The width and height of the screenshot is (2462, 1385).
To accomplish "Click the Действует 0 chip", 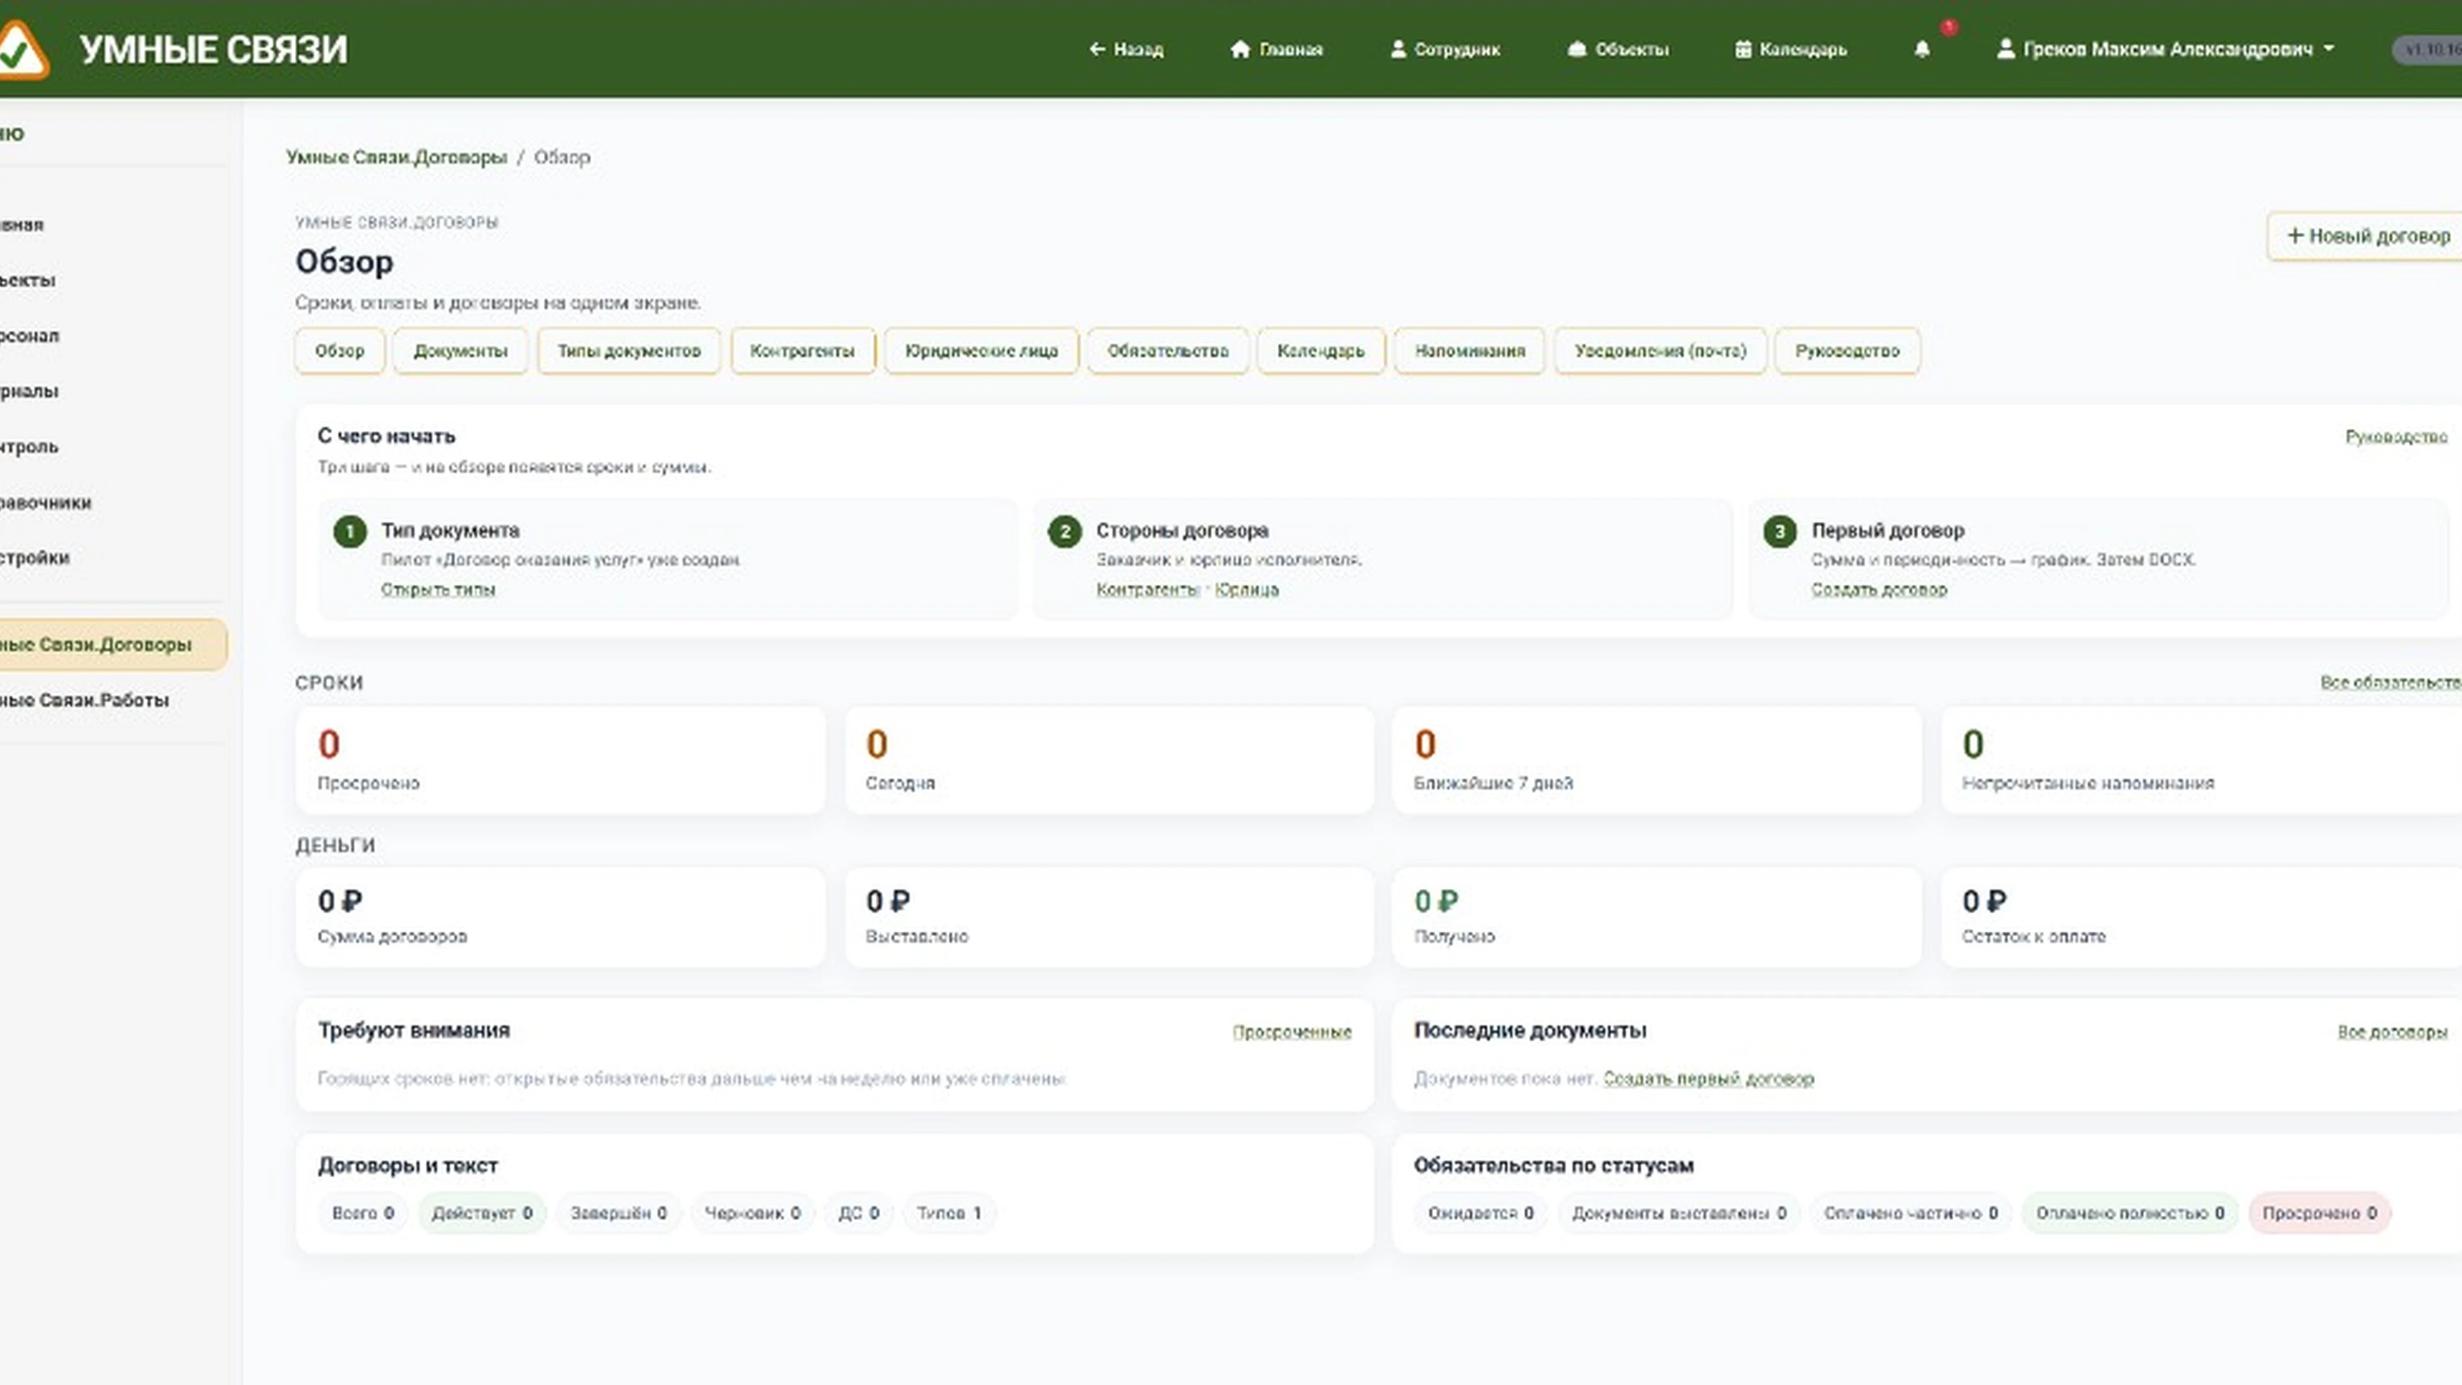I will (x=482, y=1213).
